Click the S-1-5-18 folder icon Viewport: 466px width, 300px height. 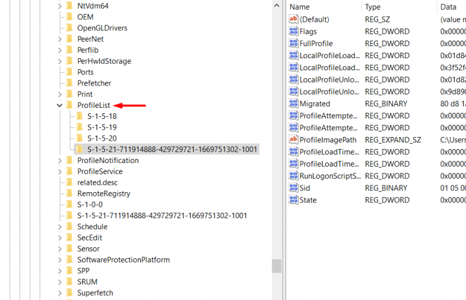[x=79, y=116]
